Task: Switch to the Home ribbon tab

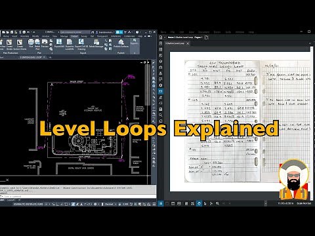Action: tap(6, 36)
